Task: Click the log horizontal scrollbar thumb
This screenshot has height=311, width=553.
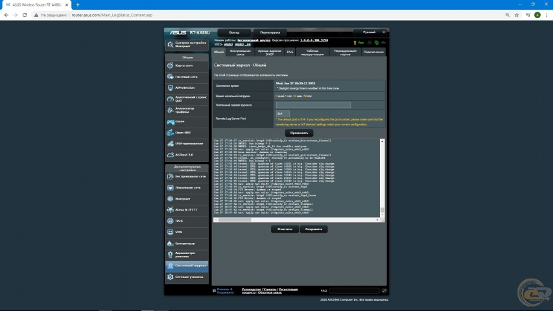Action: [x=235, y=220]
